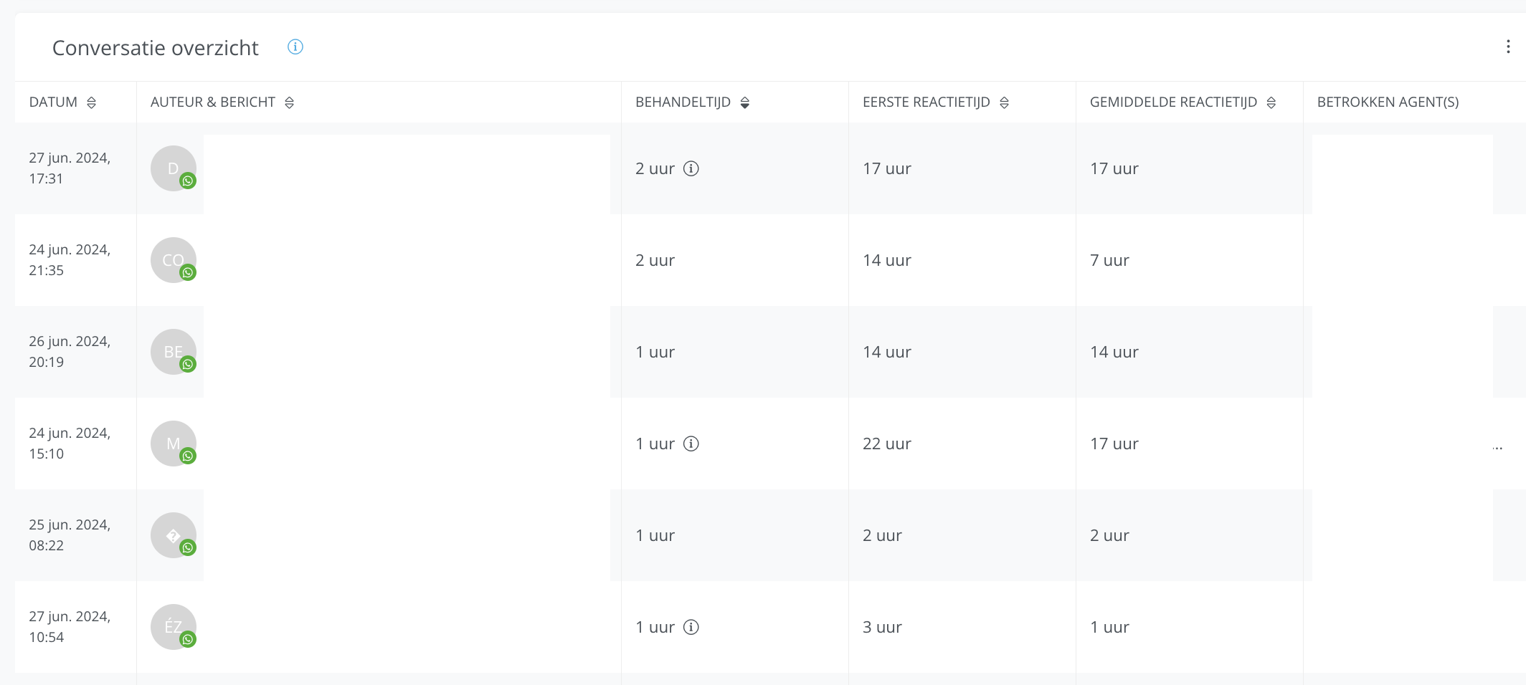
Task: Click 14 uur first response on 24 jun 21:35 row
Action: pyautogui.click(x=887, y=260)
